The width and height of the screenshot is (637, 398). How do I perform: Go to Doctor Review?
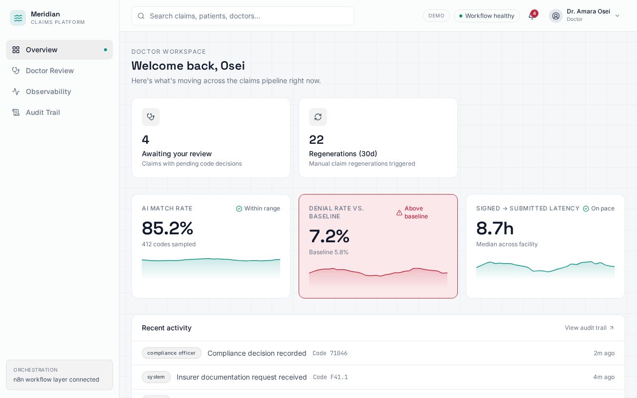tap(60, 71)
